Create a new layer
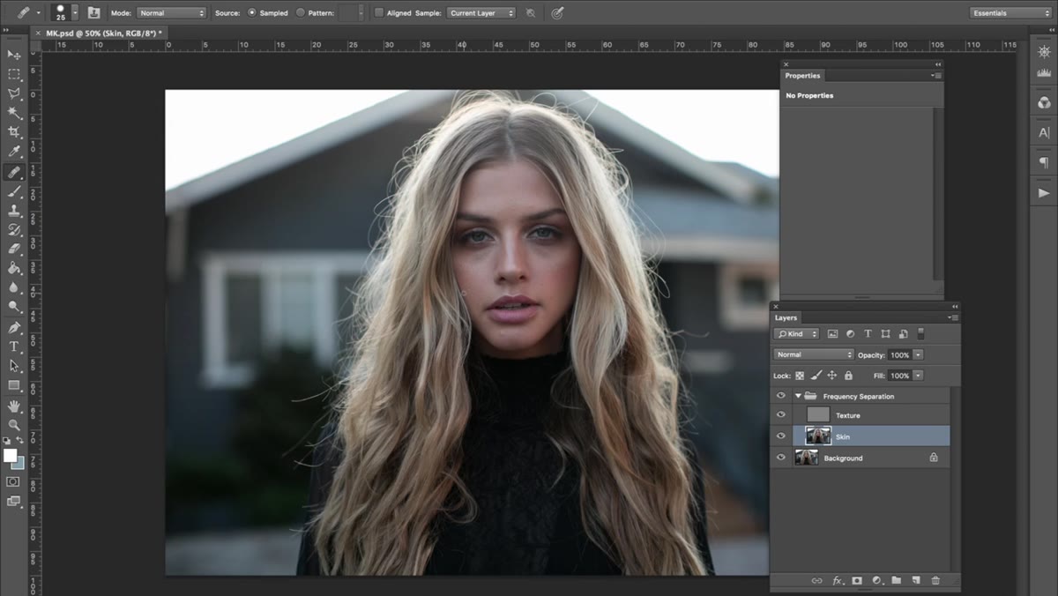 (x=916, y=580)
